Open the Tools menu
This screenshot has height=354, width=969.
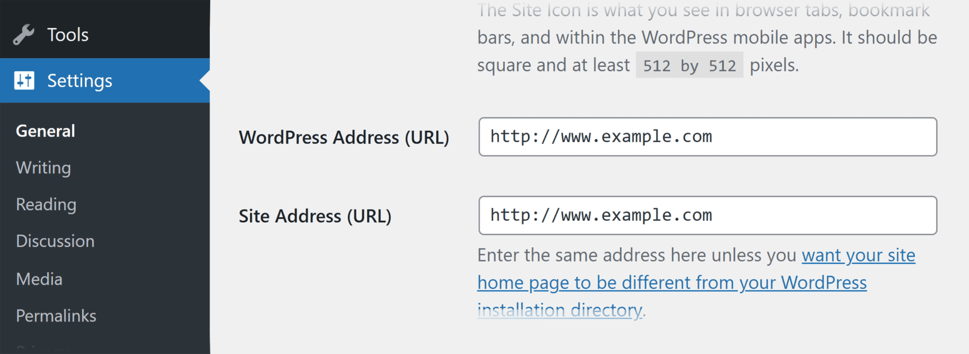68,35
